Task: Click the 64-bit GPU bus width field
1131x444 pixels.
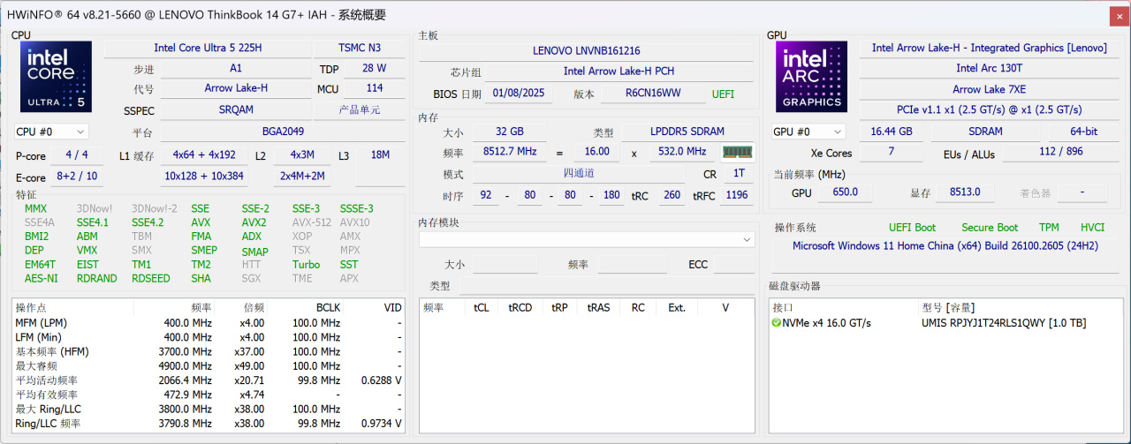Action: click(1084, 132)
